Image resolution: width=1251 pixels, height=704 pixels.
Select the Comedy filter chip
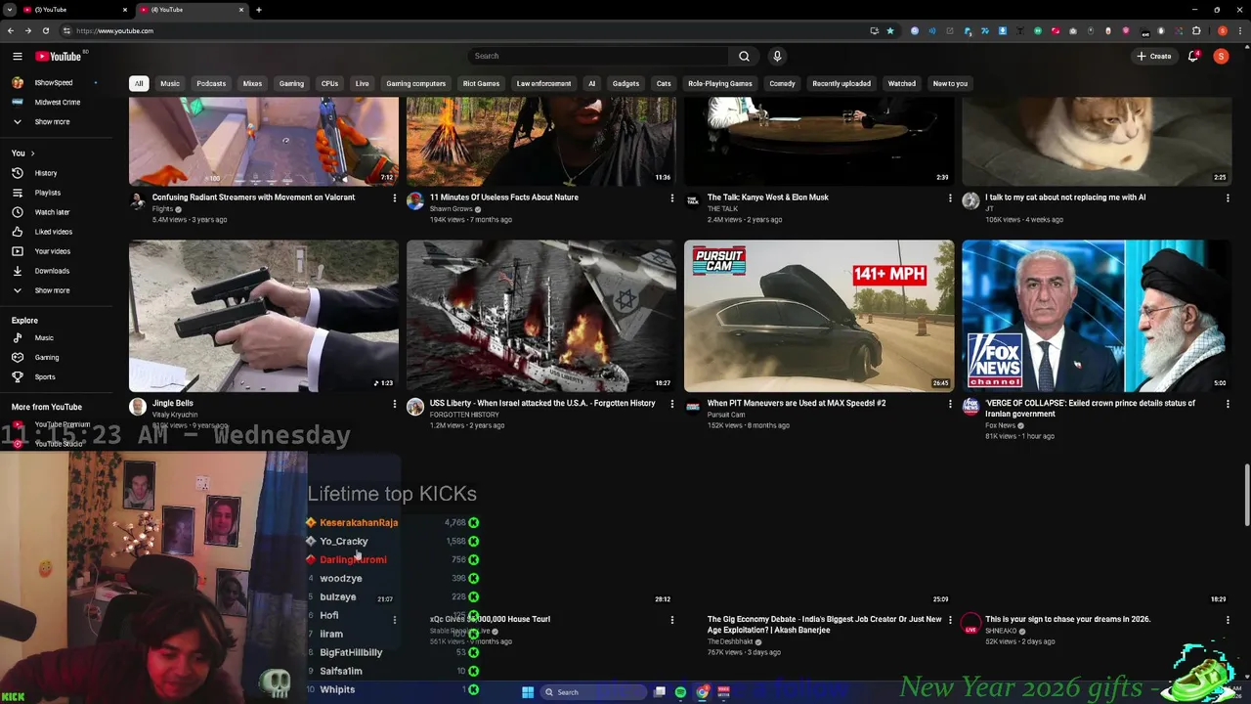782,83
